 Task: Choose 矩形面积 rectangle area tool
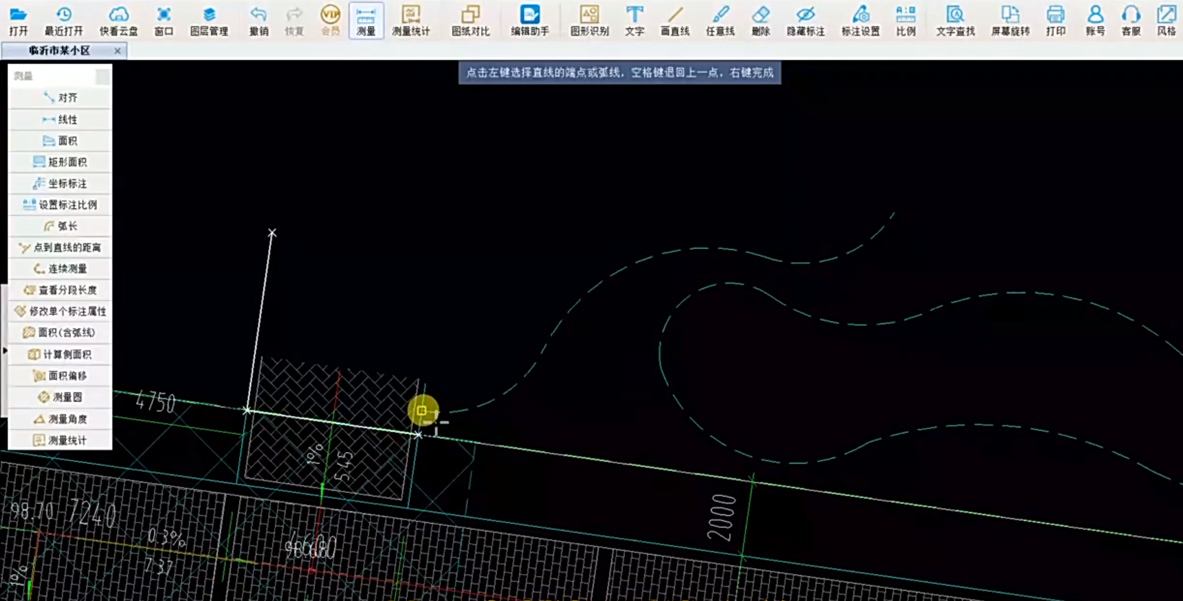pyautogui.click(x=60, y=161)
